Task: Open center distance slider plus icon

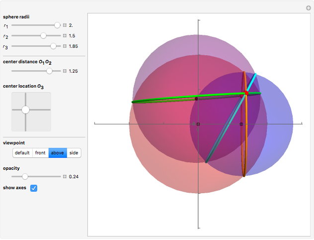Action: pos(65,71)
